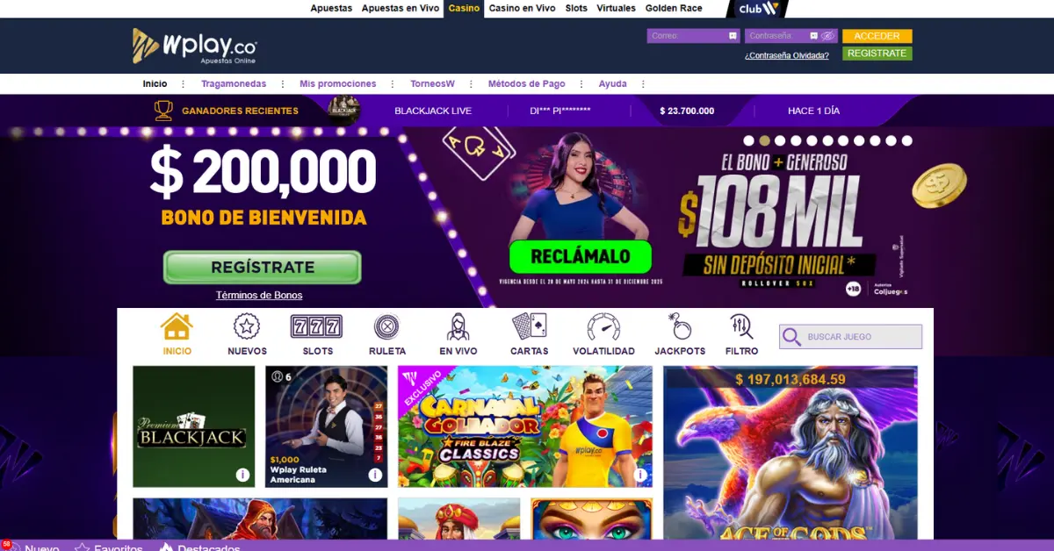Open the Volatilidad gauge icon

(603, 327)
